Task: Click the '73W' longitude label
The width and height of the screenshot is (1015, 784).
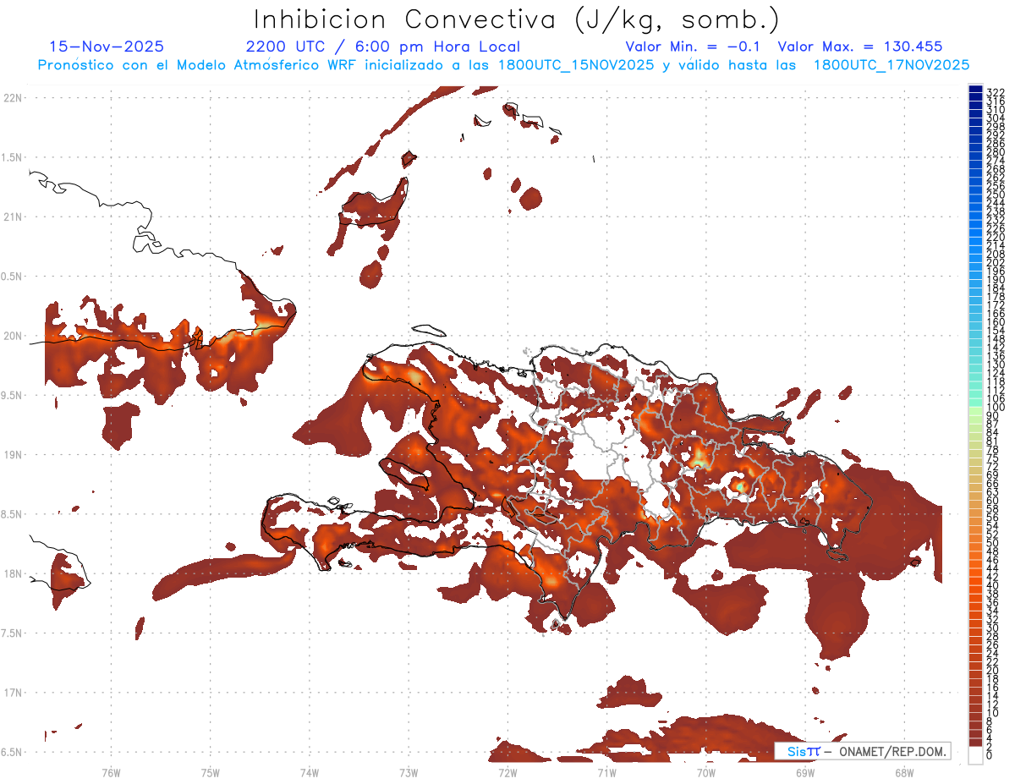Action: point(409,772)
